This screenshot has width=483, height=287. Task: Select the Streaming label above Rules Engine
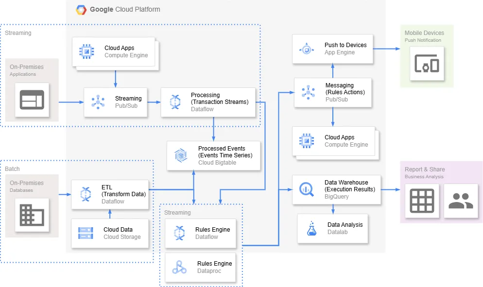[x=177, y=213]
